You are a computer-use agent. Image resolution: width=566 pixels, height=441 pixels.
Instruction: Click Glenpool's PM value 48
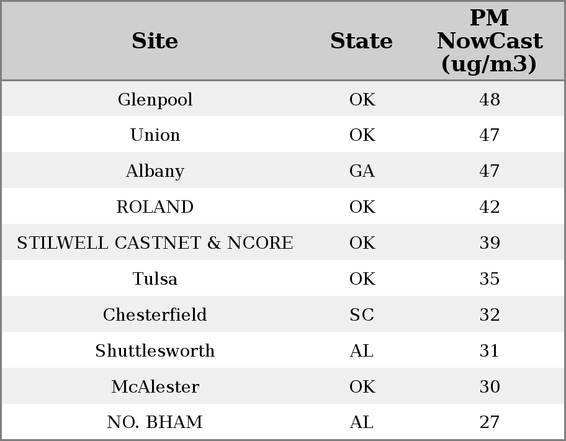(490, 99)
